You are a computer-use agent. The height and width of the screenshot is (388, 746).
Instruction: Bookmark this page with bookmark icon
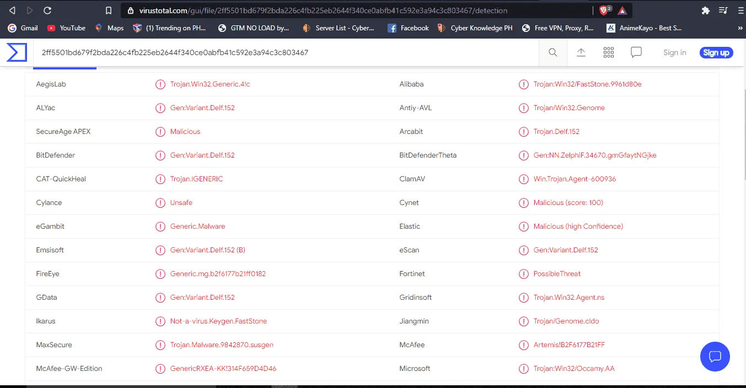point(109,10)
